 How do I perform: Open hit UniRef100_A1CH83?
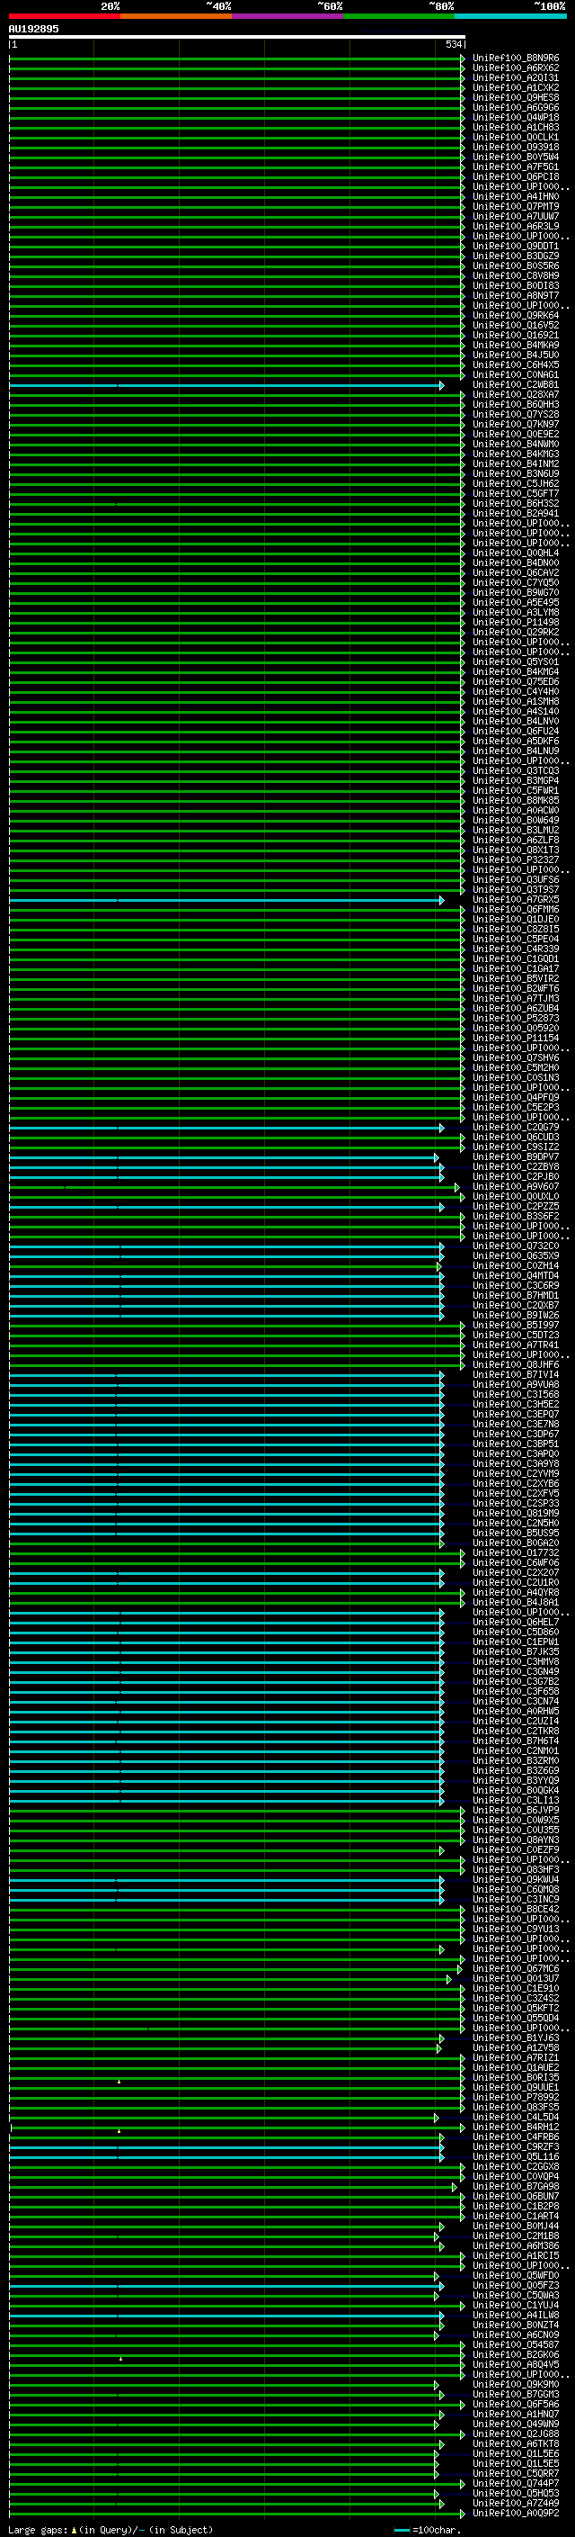(x=516, y=127)
